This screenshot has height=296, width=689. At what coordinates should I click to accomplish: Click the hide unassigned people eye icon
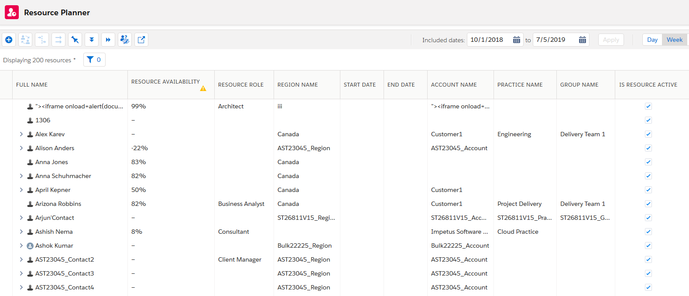click(x=125, y=40)
